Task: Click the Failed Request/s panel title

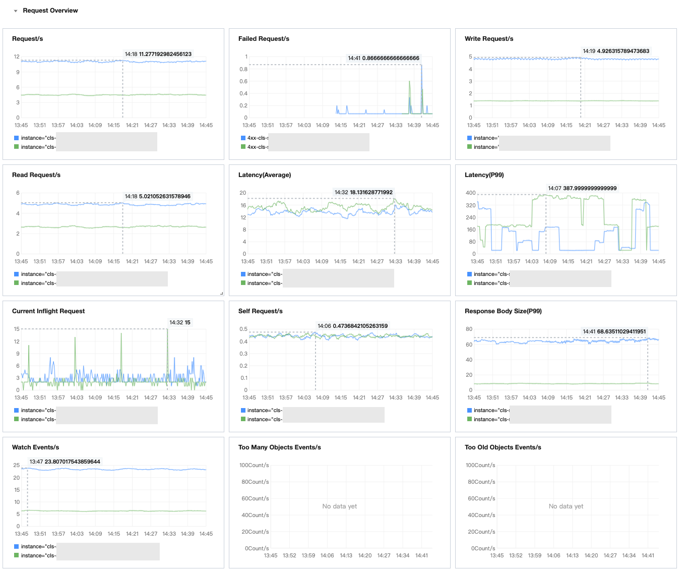Action: 264,39
